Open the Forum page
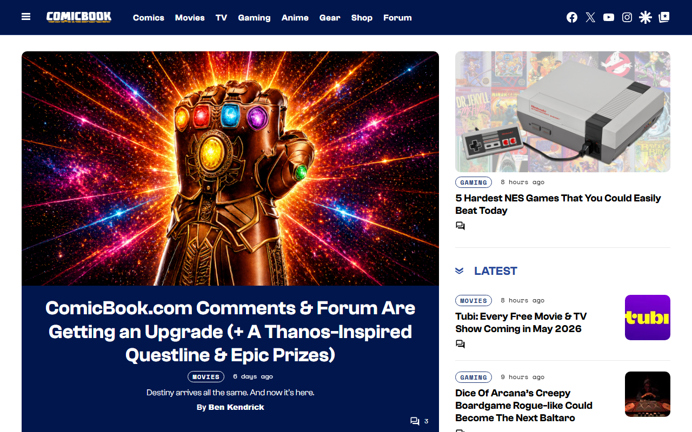 (397, 17)
